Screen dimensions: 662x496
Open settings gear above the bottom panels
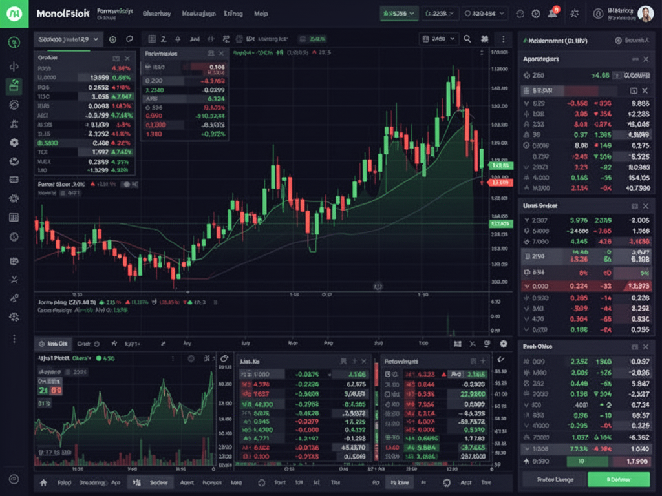click(504, 344)
